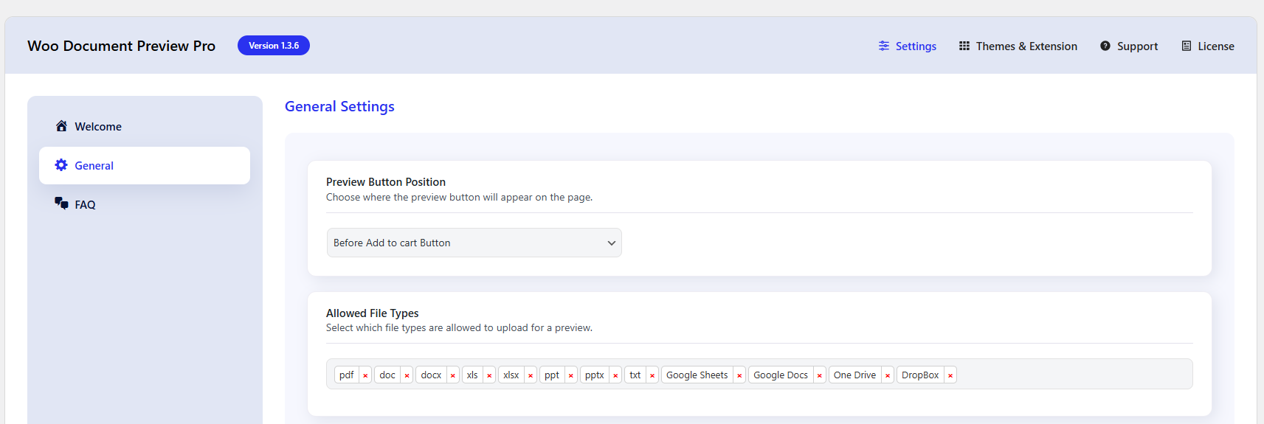1264x424 pixels.
Task: Click the Settings sliders icon in header
Action: [x=884, y=46]
